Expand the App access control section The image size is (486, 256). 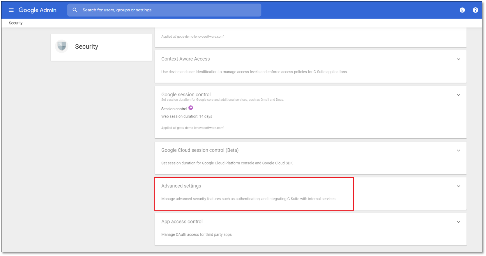click(x=458, y=222)
